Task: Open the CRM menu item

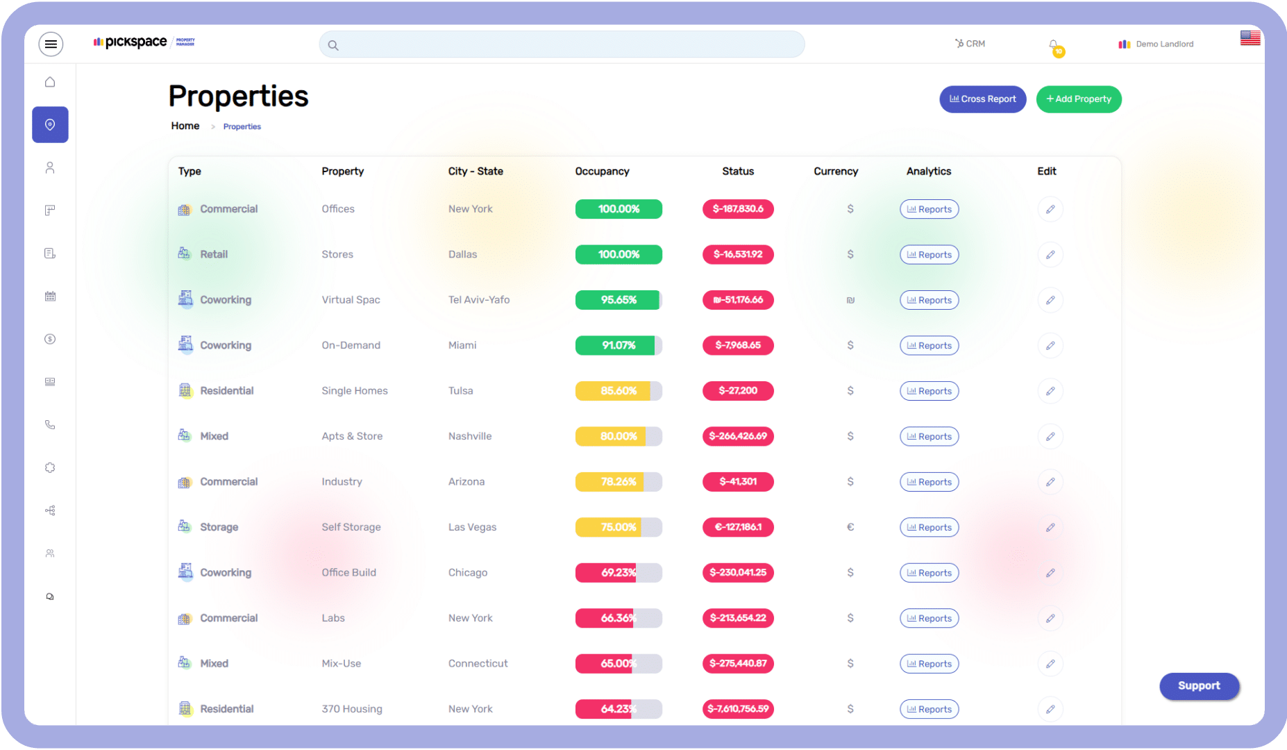Action: pos(970,44)
